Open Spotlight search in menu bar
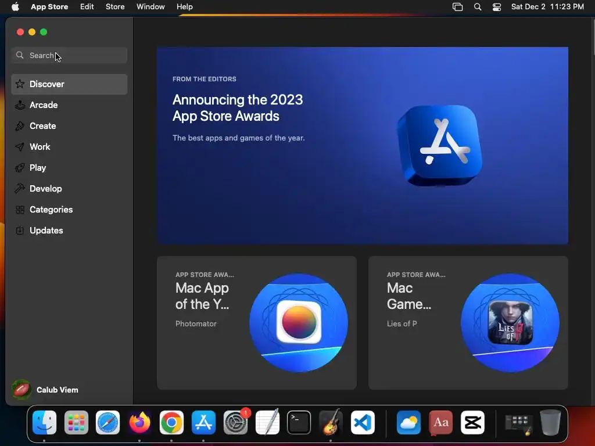 [478, 7]
